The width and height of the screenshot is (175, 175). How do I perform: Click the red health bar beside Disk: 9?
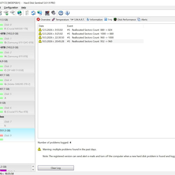1,135
